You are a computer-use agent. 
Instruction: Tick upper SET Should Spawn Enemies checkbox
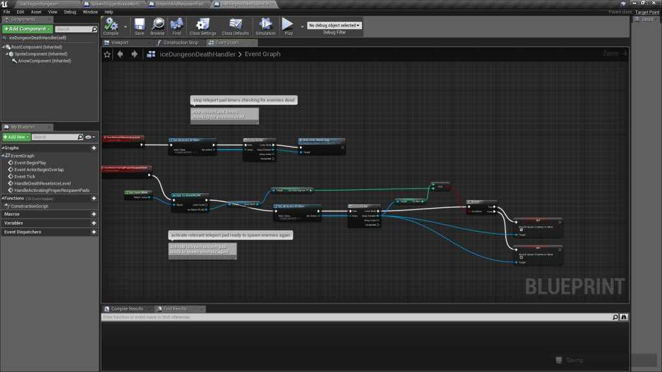tap(521, 231)
